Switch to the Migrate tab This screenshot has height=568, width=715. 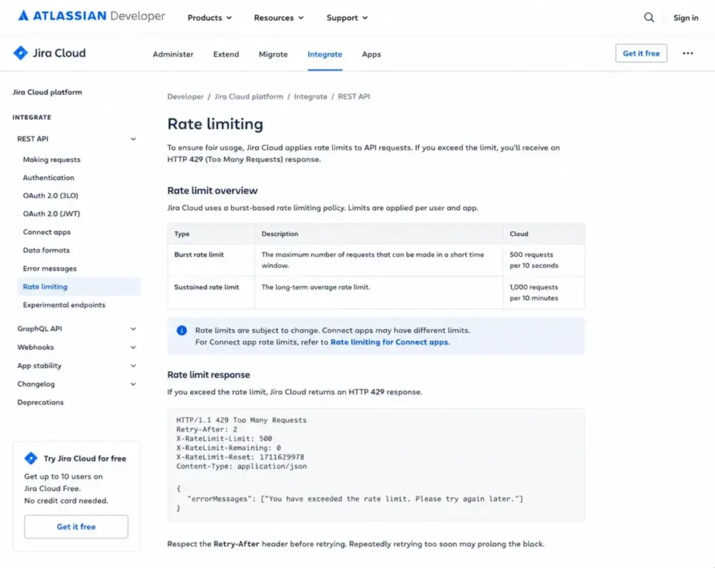click(x=273, y=54)
